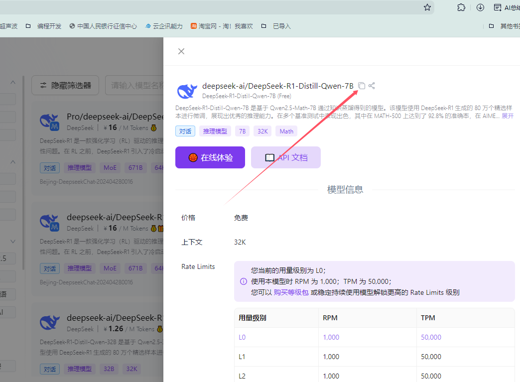Viewport: 520px width, 382px height.
Task: Click the Pro DeepSeek card whale logo
Action: pyautogui.click(x=49, y=122)
